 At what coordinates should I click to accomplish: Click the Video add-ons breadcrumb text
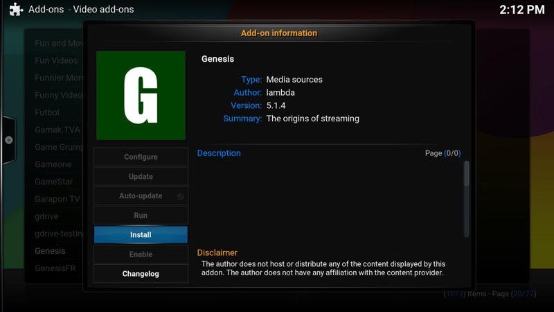(x=103, y=10)
